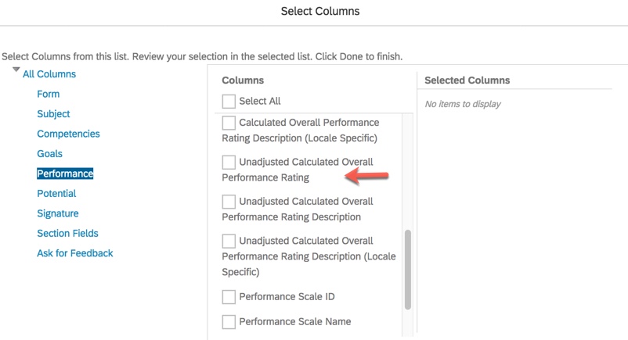Open the All Columns category

click(x=49, y=74)
